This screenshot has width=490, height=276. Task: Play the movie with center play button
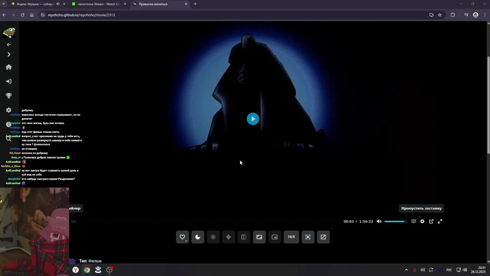pyautogui.click(x=253, y=119)
